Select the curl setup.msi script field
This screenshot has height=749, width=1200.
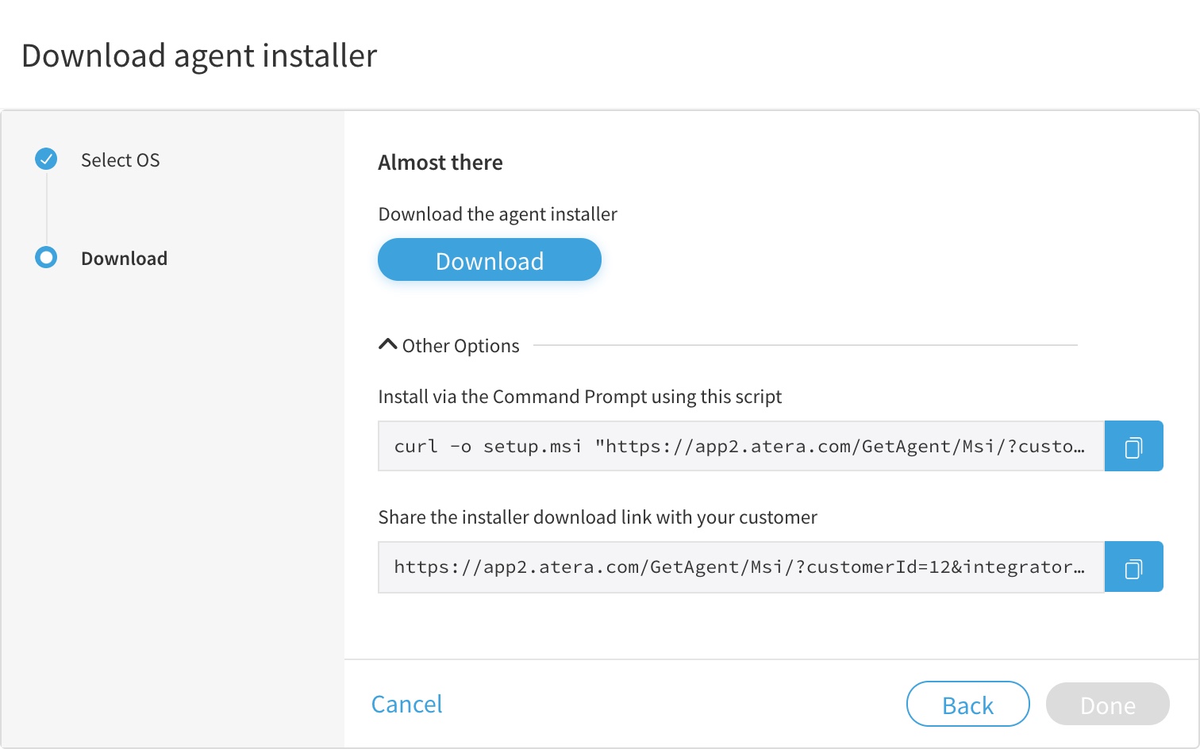[741, 446]
